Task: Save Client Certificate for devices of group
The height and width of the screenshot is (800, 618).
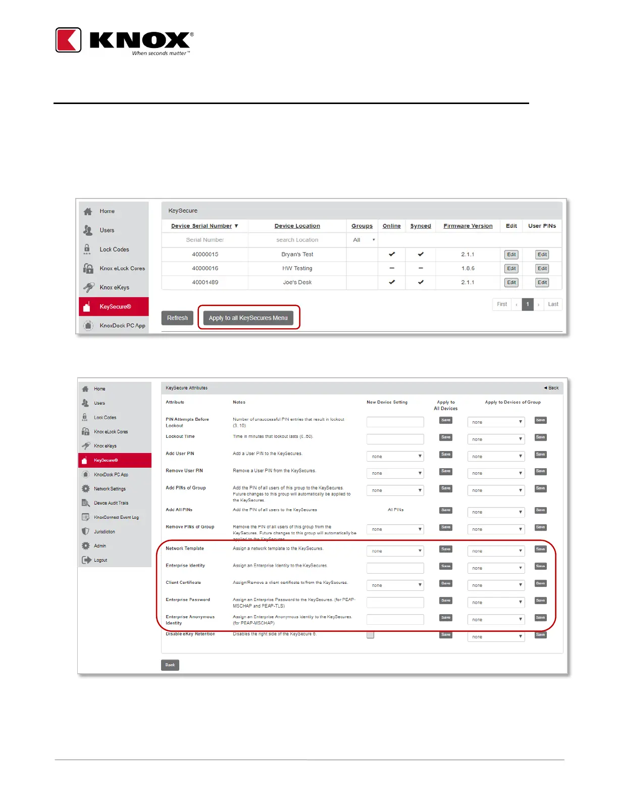Action: 540,583
